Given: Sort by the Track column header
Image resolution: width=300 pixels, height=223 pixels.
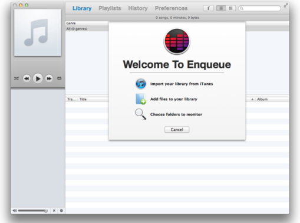Looking at the screenshot, I should tap(71, 99).
